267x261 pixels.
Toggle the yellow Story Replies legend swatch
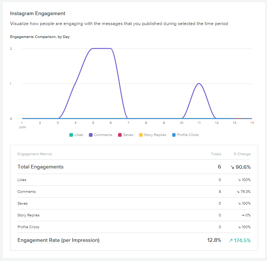[141, 135]
